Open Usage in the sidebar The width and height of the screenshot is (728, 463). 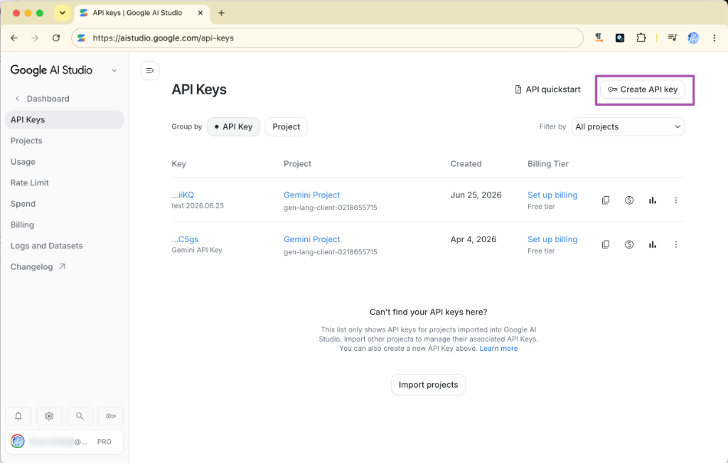(x=23, y=162)
